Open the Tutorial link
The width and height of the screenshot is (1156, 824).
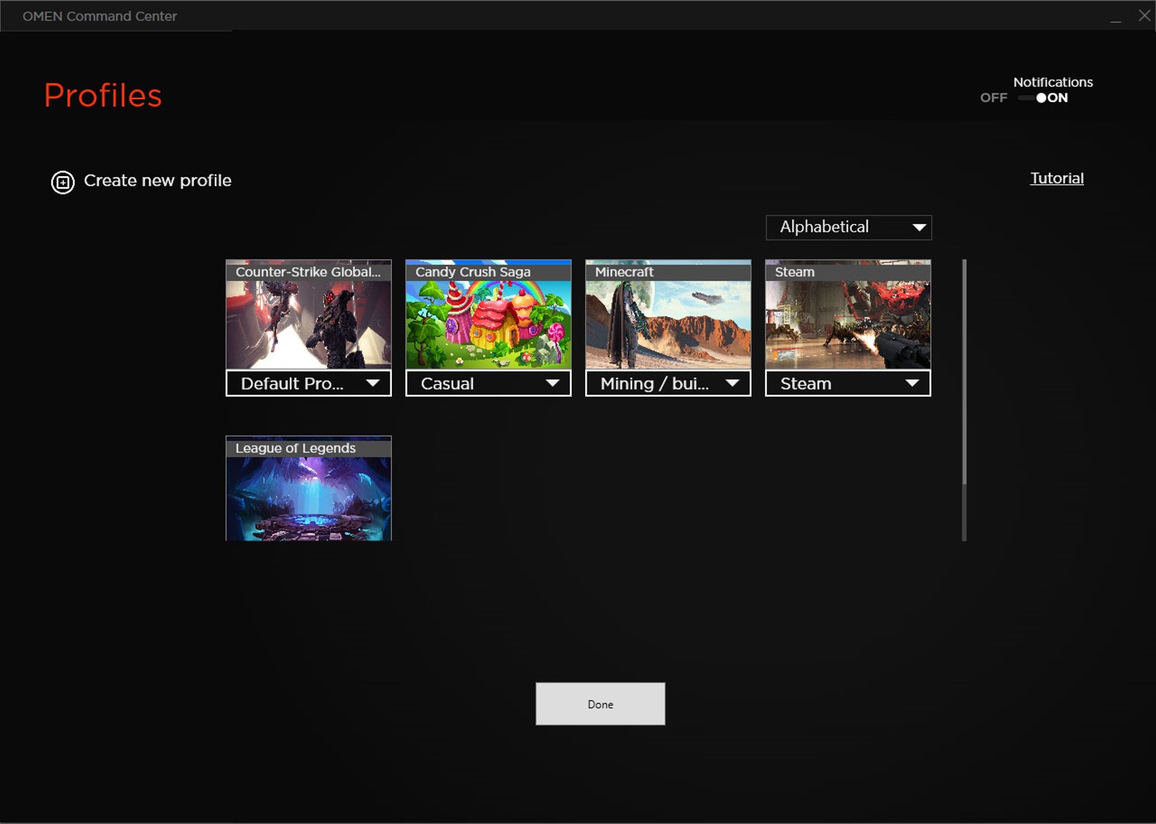[x=1056, y=178]
